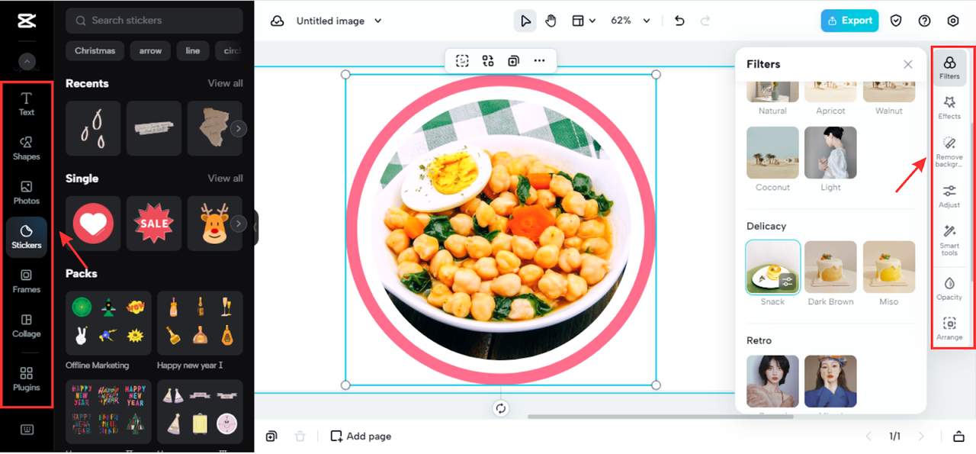Expand Single stickers with the arrow
This screenshot has height=454, width=976.
pos(239,224)
